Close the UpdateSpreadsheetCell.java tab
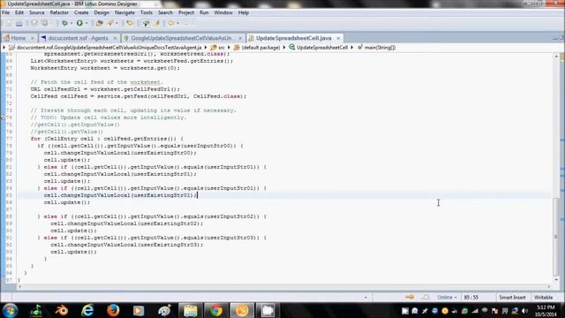This screenshot has height=318, width=565. [338, 38]
